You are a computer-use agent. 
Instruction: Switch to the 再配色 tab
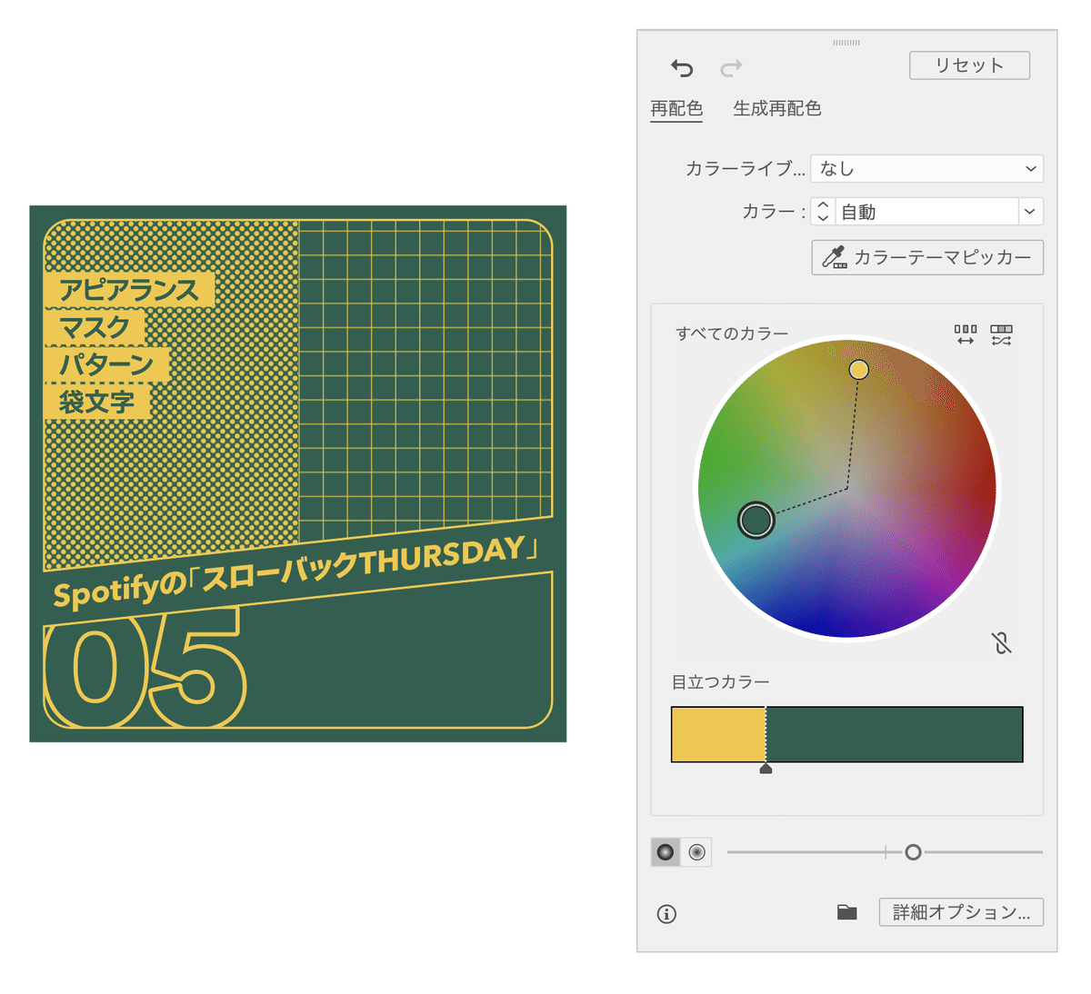(676, 108)
